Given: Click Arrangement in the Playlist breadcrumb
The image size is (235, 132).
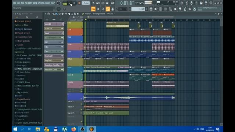Looking at the screenshot, I should pyautogui.click(x=99, y=14).
